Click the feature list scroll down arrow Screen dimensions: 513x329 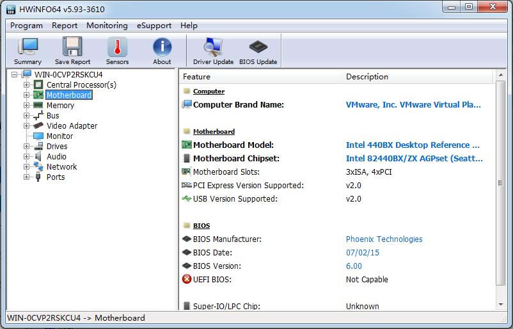[x=501, y=305]
